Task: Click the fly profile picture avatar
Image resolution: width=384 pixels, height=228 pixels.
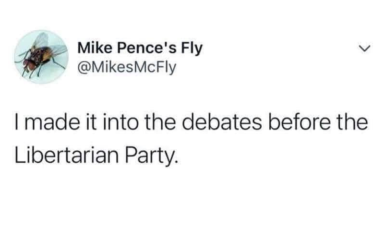Action: tap(41, 57)
